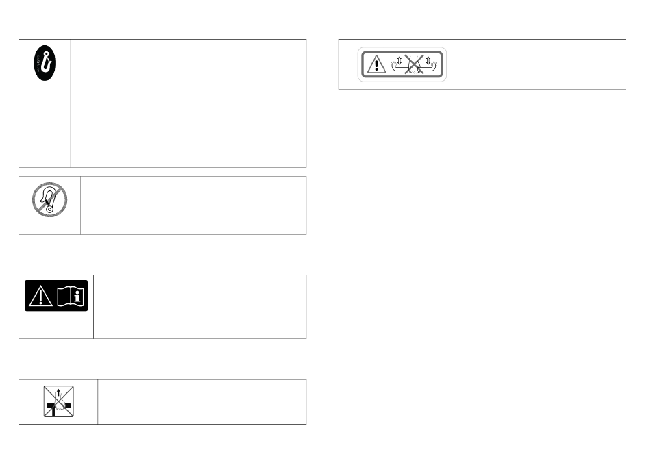Click the blank cell beside the prohibited hook symbol
Screen dimensions: 651x450
(x=193, y=205)
